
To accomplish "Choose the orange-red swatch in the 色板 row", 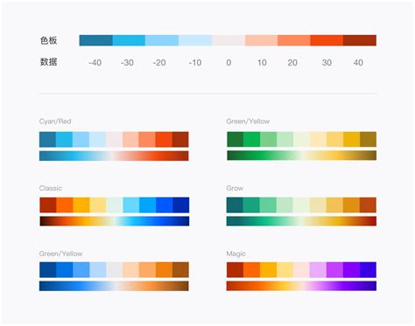I will tap(327, 40).
